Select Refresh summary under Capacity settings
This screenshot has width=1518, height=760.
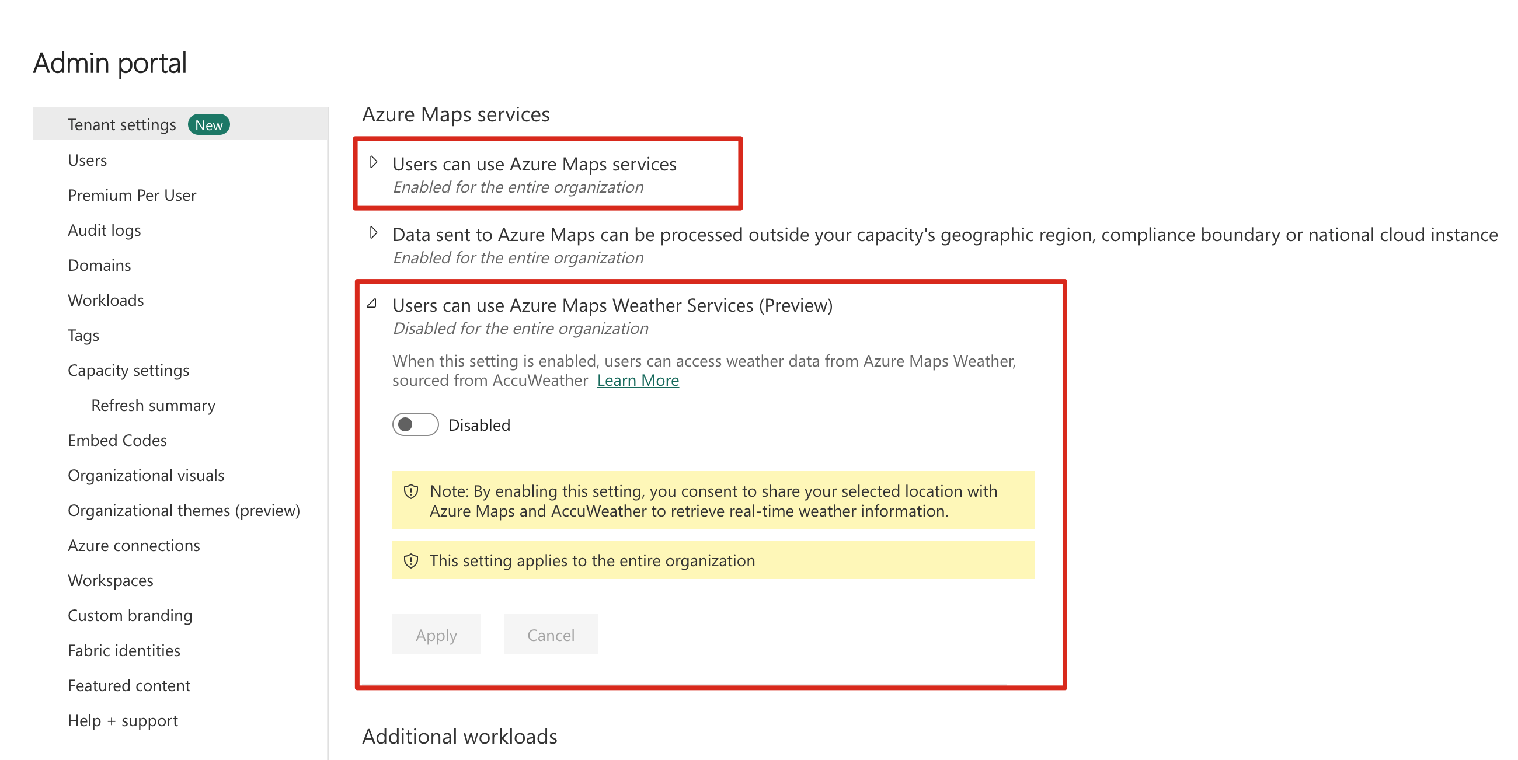pyautogui.click(x=153, y=405)
